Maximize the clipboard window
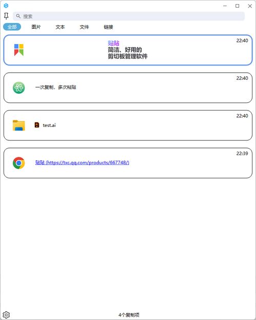Image resolution: width=256 pixels, height=320 pixels. point(237,6)
